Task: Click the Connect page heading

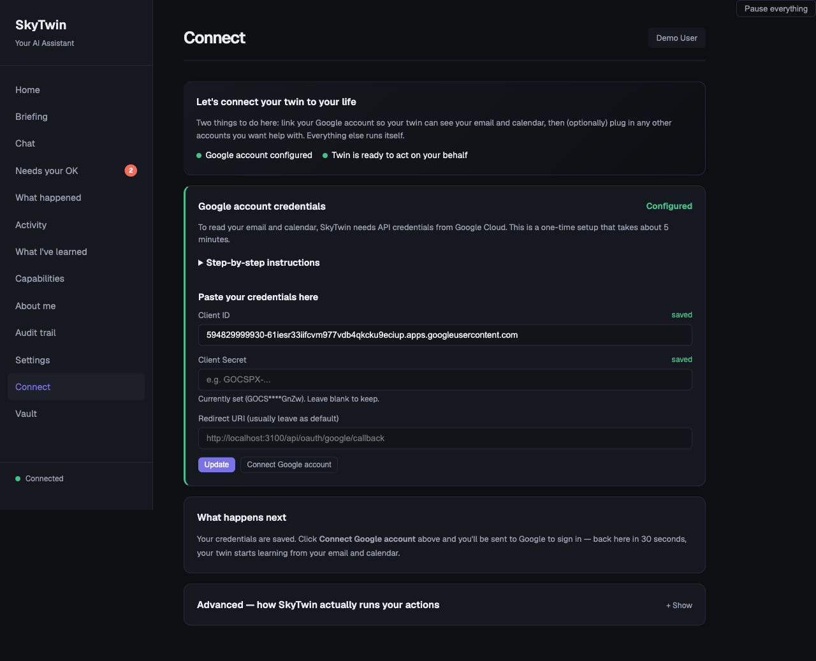Action: (214, 38)
